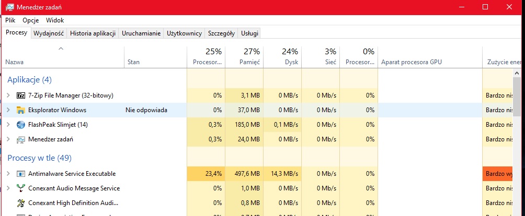
Task: Click the Eksplorator Windows folder icon
Action: point(21,110)
